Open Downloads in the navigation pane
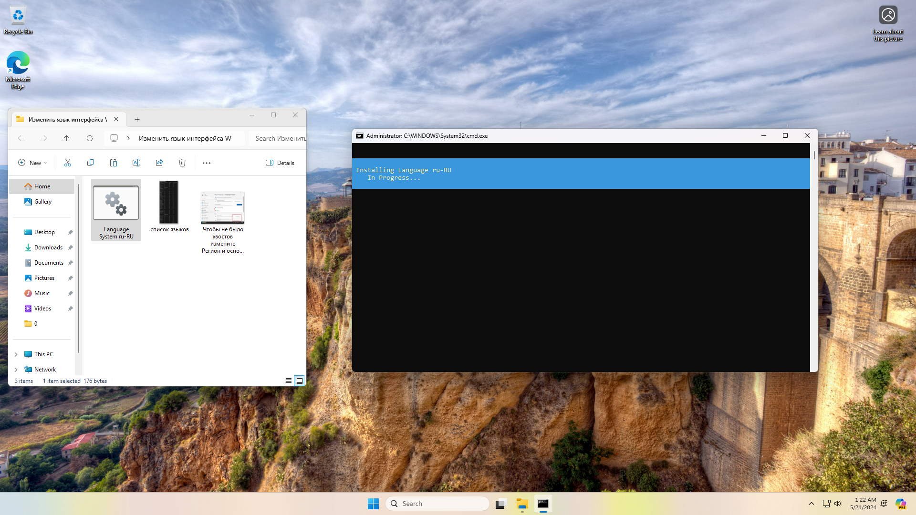Image resolution: width=916 pixels, height=515 pixels. [48, 247]
